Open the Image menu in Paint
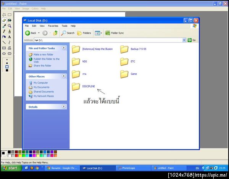The width and height of the screenshot is (229, 179). click(26, 9)
